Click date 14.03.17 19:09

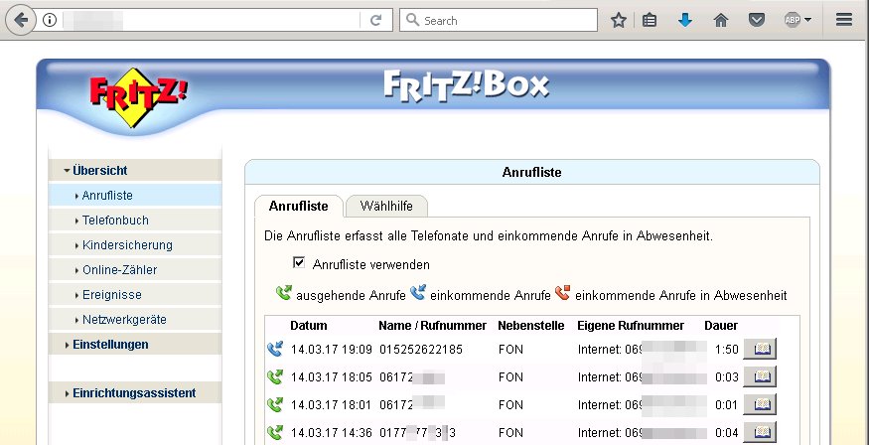point(332,350)
